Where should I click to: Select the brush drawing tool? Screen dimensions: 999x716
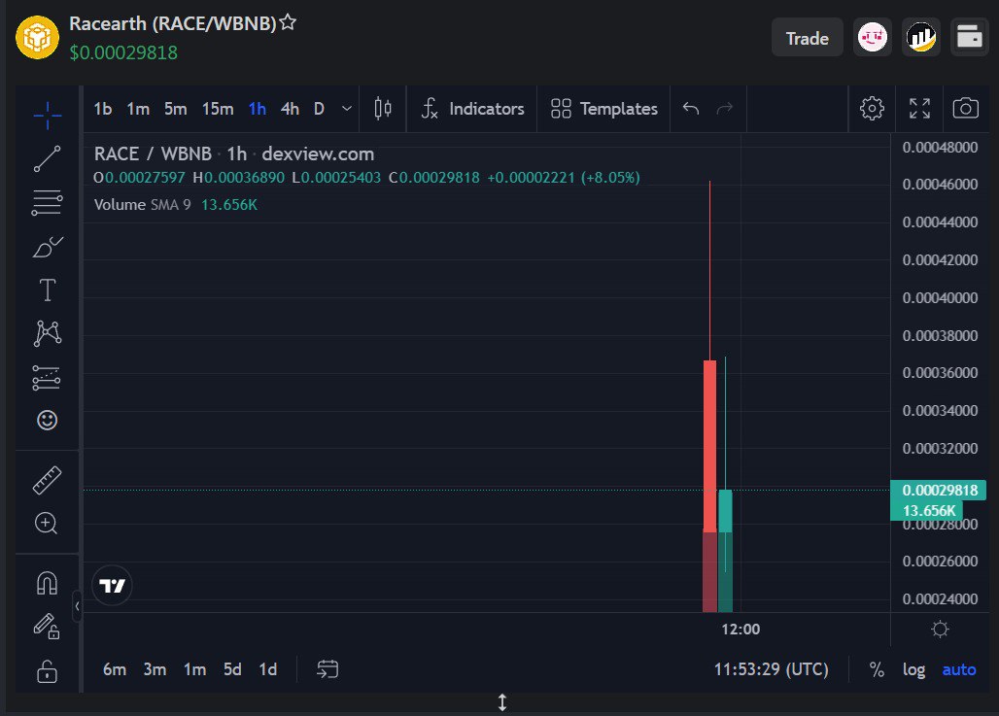point(48,247)
